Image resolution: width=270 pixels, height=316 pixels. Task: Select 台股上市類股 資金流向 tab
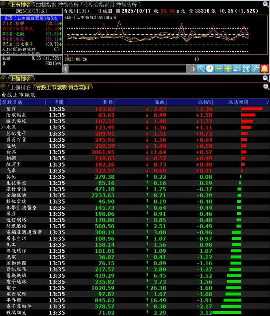pyautogui.click(x=63, y=87)
